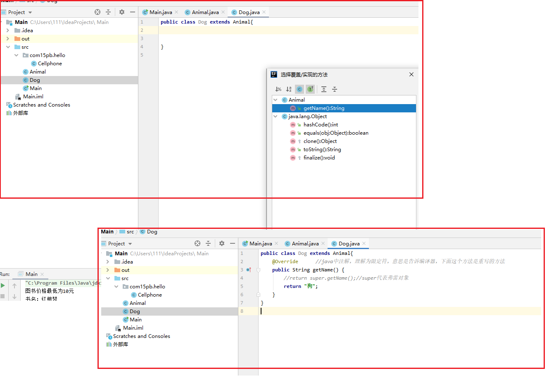Open gear settings in lower Project panel
This screenshot has width=549, height=378.
click(222, 243)
